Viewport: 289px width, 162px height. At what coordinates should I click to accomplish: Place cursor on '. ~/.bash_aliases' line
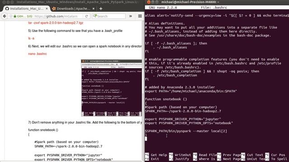170,47
